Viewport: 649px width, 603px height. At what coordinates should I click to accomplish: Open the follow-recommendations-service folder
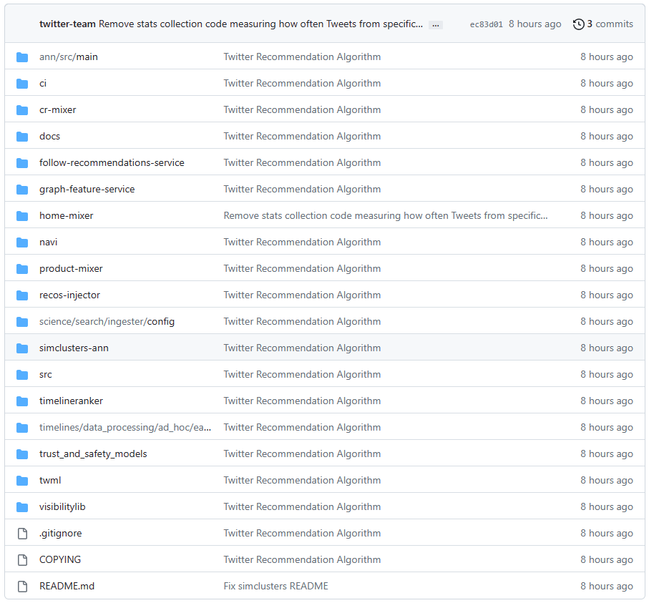point(112,162)
